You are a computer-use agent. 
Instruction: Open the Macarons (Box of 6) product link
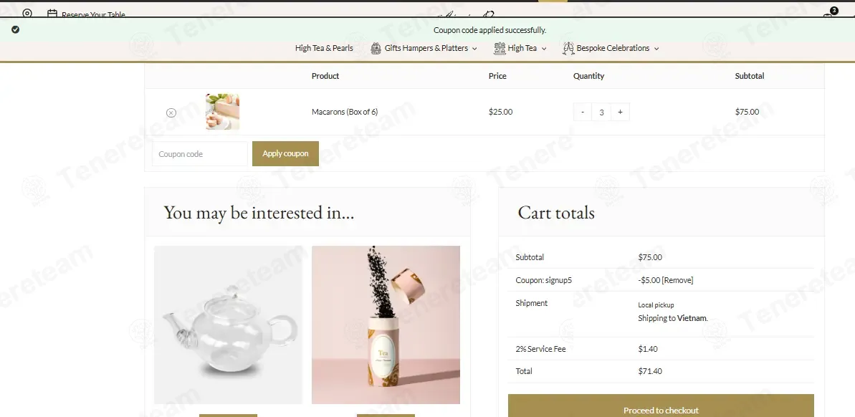pyautogui.click(x=345, y=112)
